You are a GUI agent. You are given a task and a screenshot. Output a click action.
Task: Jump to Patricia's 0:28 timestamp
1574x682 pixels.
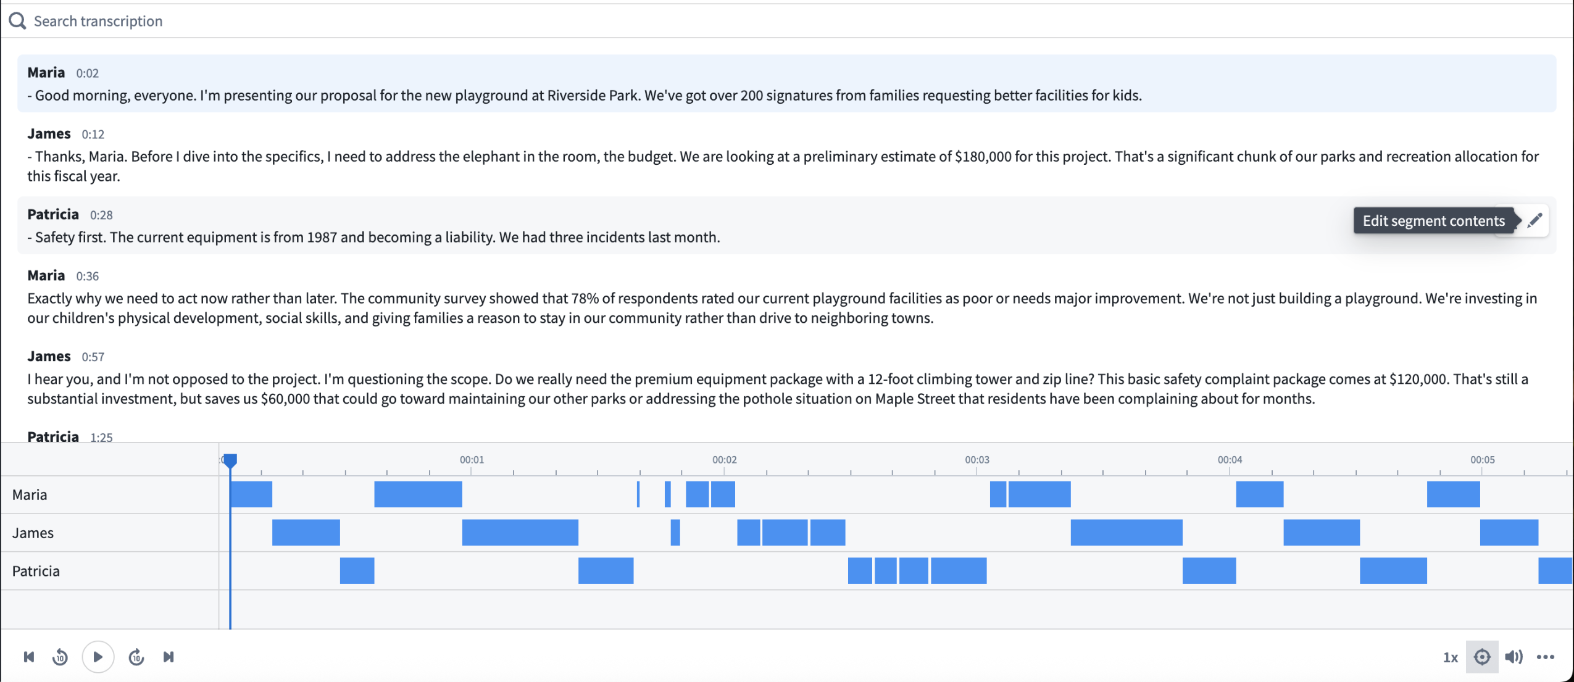(x=101, y=215)
